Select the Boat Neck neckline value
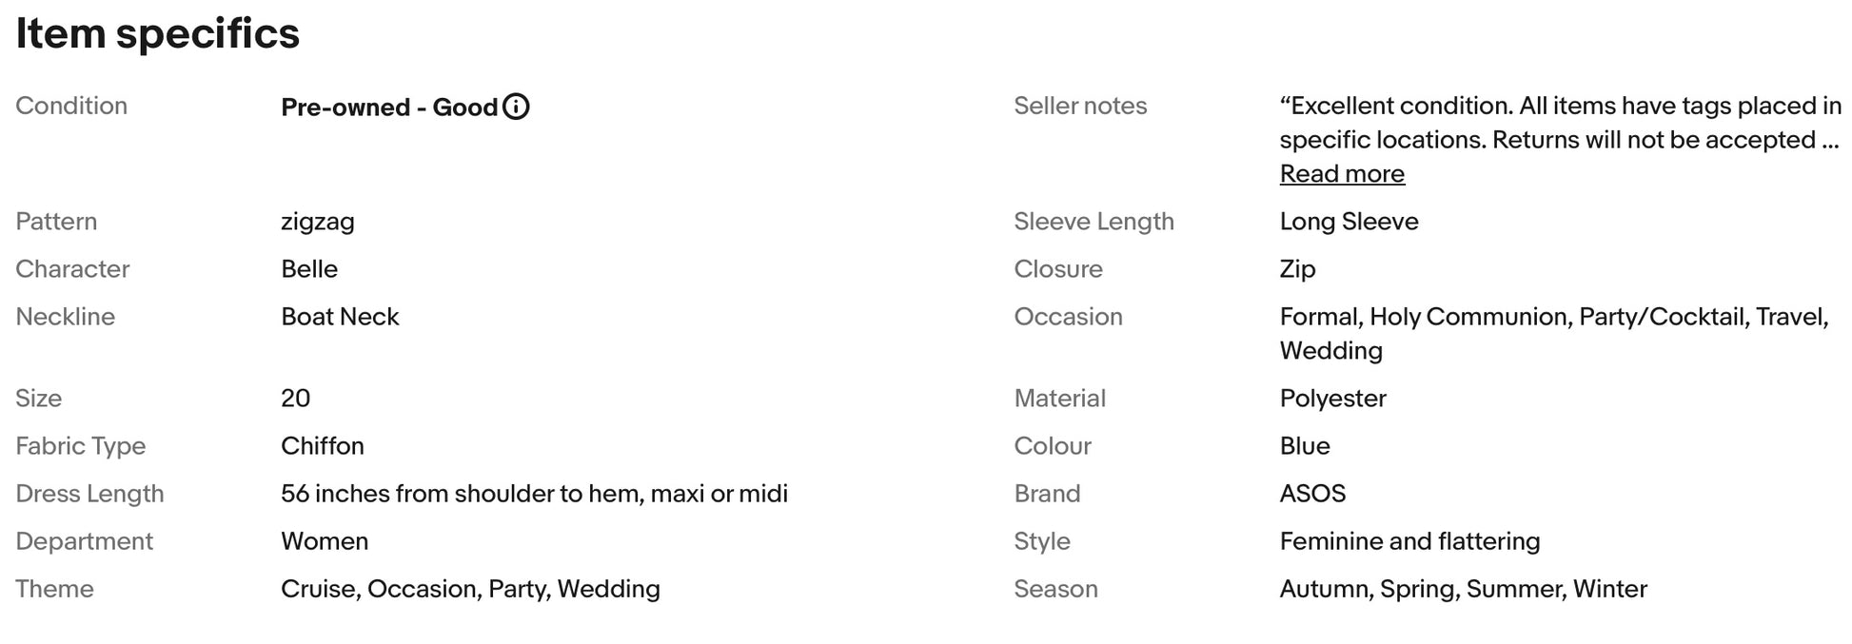Screen dimensions: 1852x644 point(340,317)
